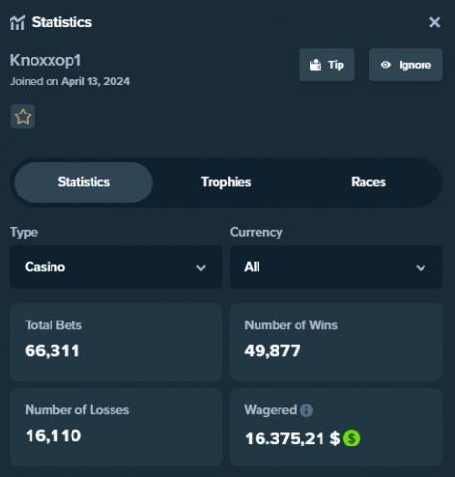455x477 pixels.
Task: Click the Wagered info icon
Action: tap(306, 410)
